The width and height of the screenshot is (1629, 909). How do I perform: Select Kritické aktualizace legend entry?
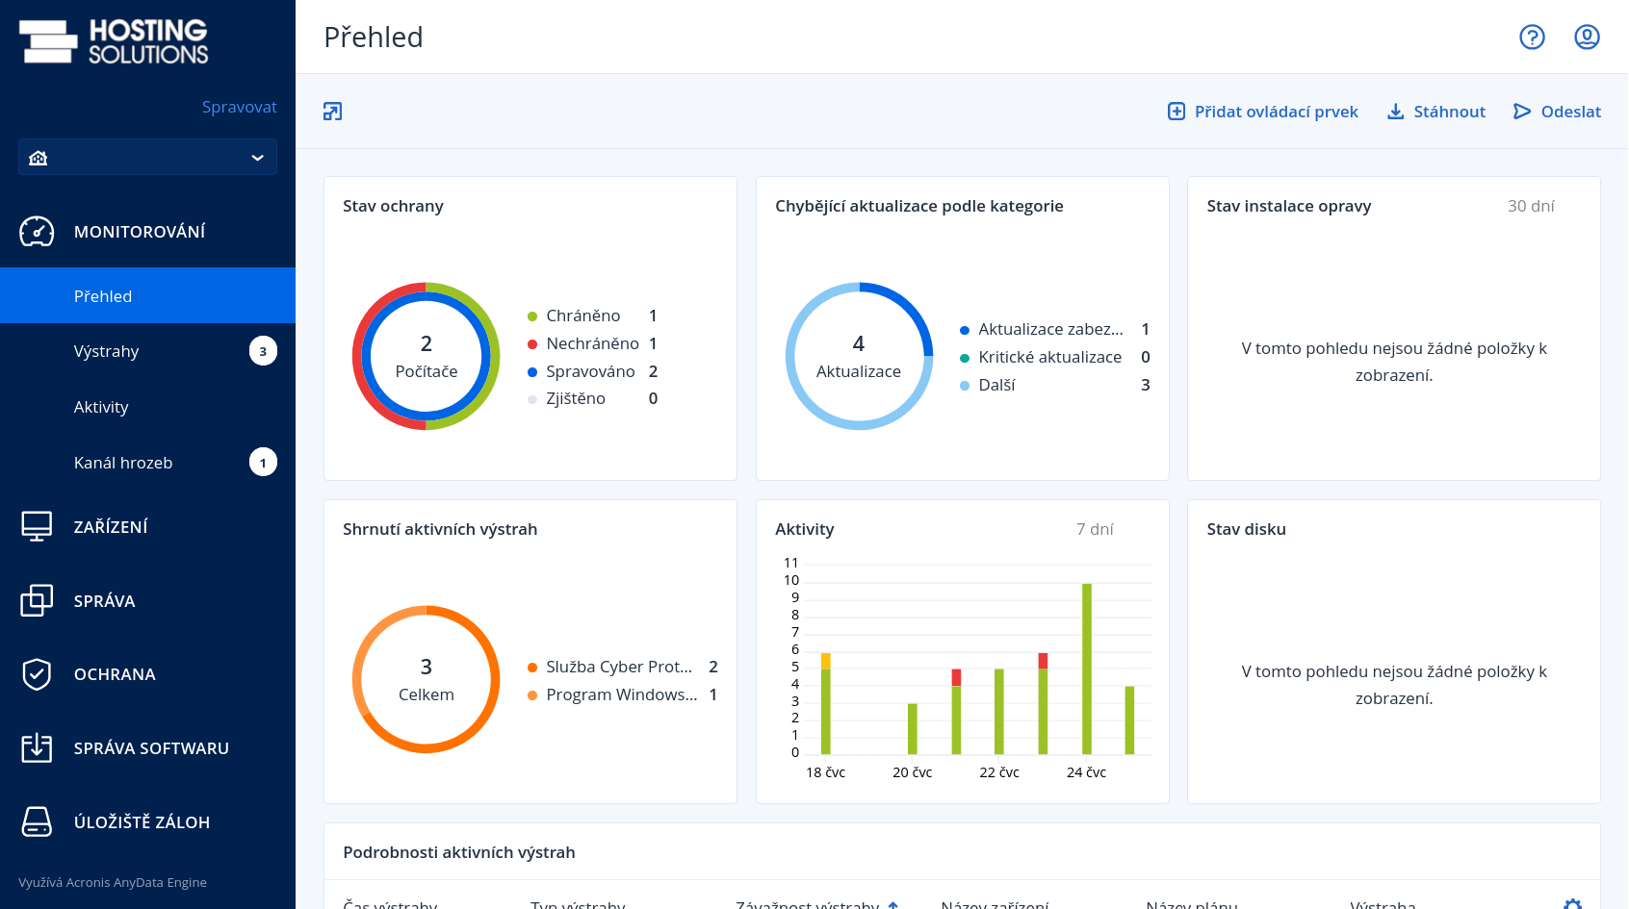(1055, 357)
